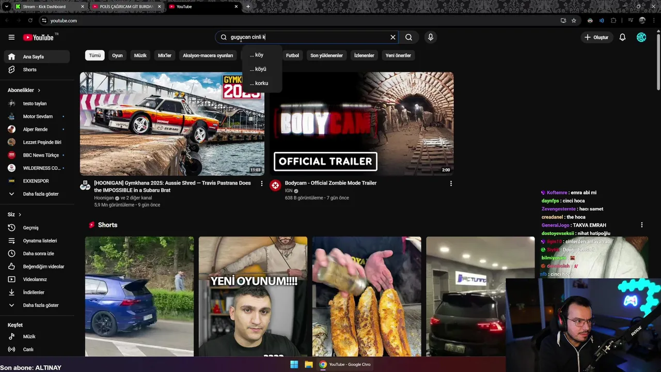This screenshot has height=372, width=661.
Task: Switch to POLİS ÇAĞIRICAM browser tab
Action: pos(127,7)
